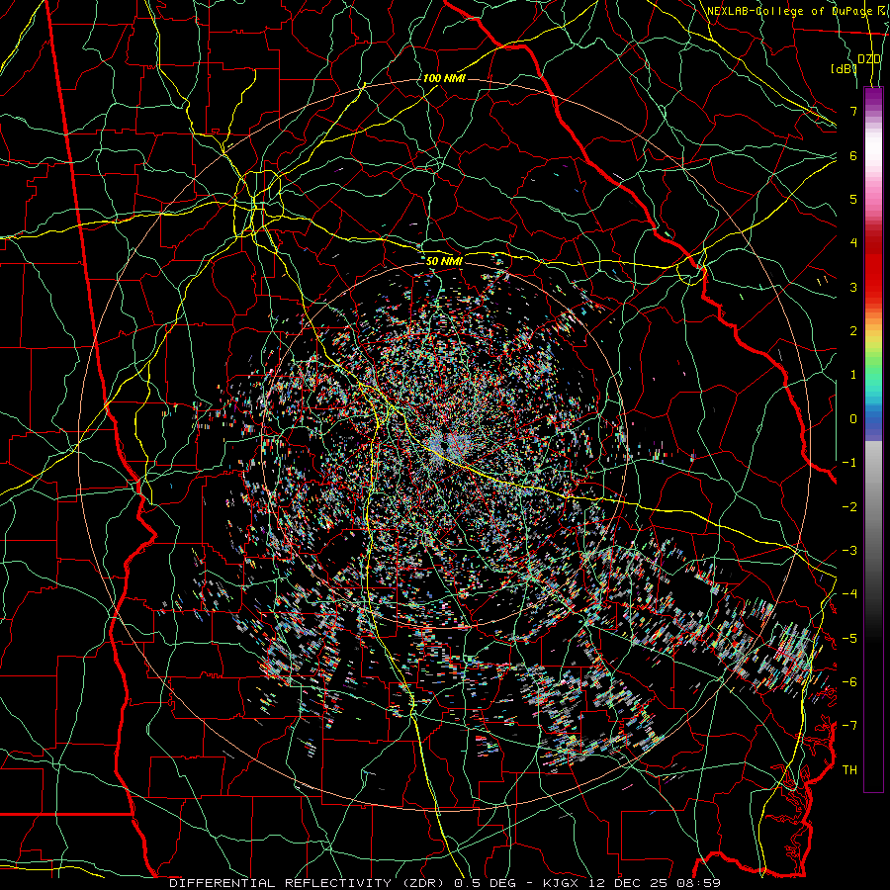Image resolution: width=890 pixels, height=890 pixels.
Task: Click the "TH" threshold legend label
Action: click(x=849, y=770)
